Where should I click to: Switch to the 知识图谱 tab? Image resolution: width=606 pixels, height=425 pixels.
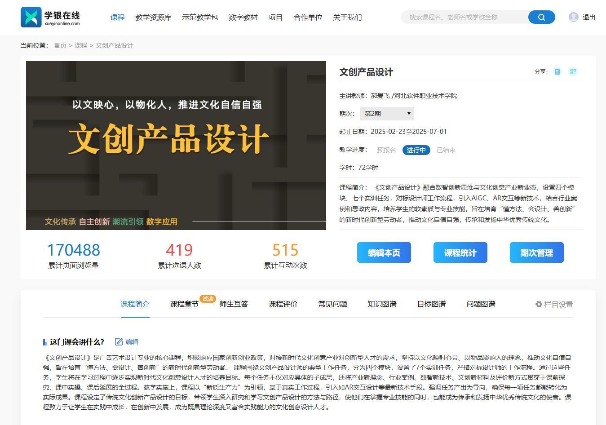point(381,304)
